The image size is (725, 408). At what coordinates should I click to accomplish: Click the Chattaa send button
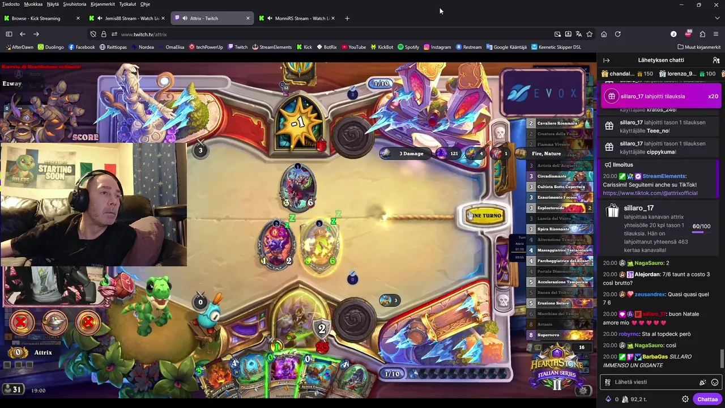pyautogui.click(x=707, y=399)
